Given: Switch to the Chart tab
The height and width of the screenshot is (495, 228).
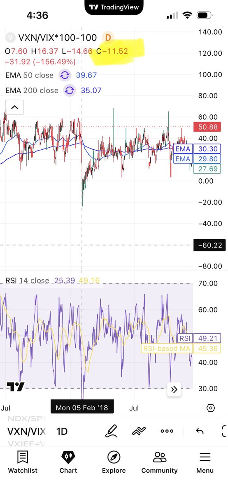Looking at the screenshot, I should pyautogui.click(x=68, y=462).
